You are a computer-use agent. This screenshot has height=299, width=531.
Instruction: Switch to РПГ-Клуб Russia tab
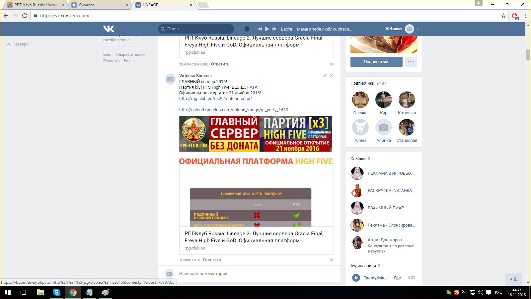tap(36, 5)
